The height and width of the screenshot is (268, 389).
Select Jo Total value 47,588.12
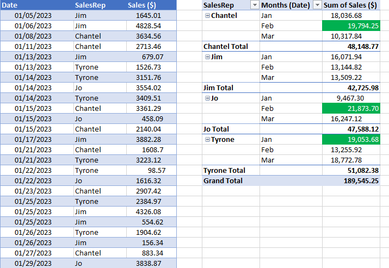[351, 129]
